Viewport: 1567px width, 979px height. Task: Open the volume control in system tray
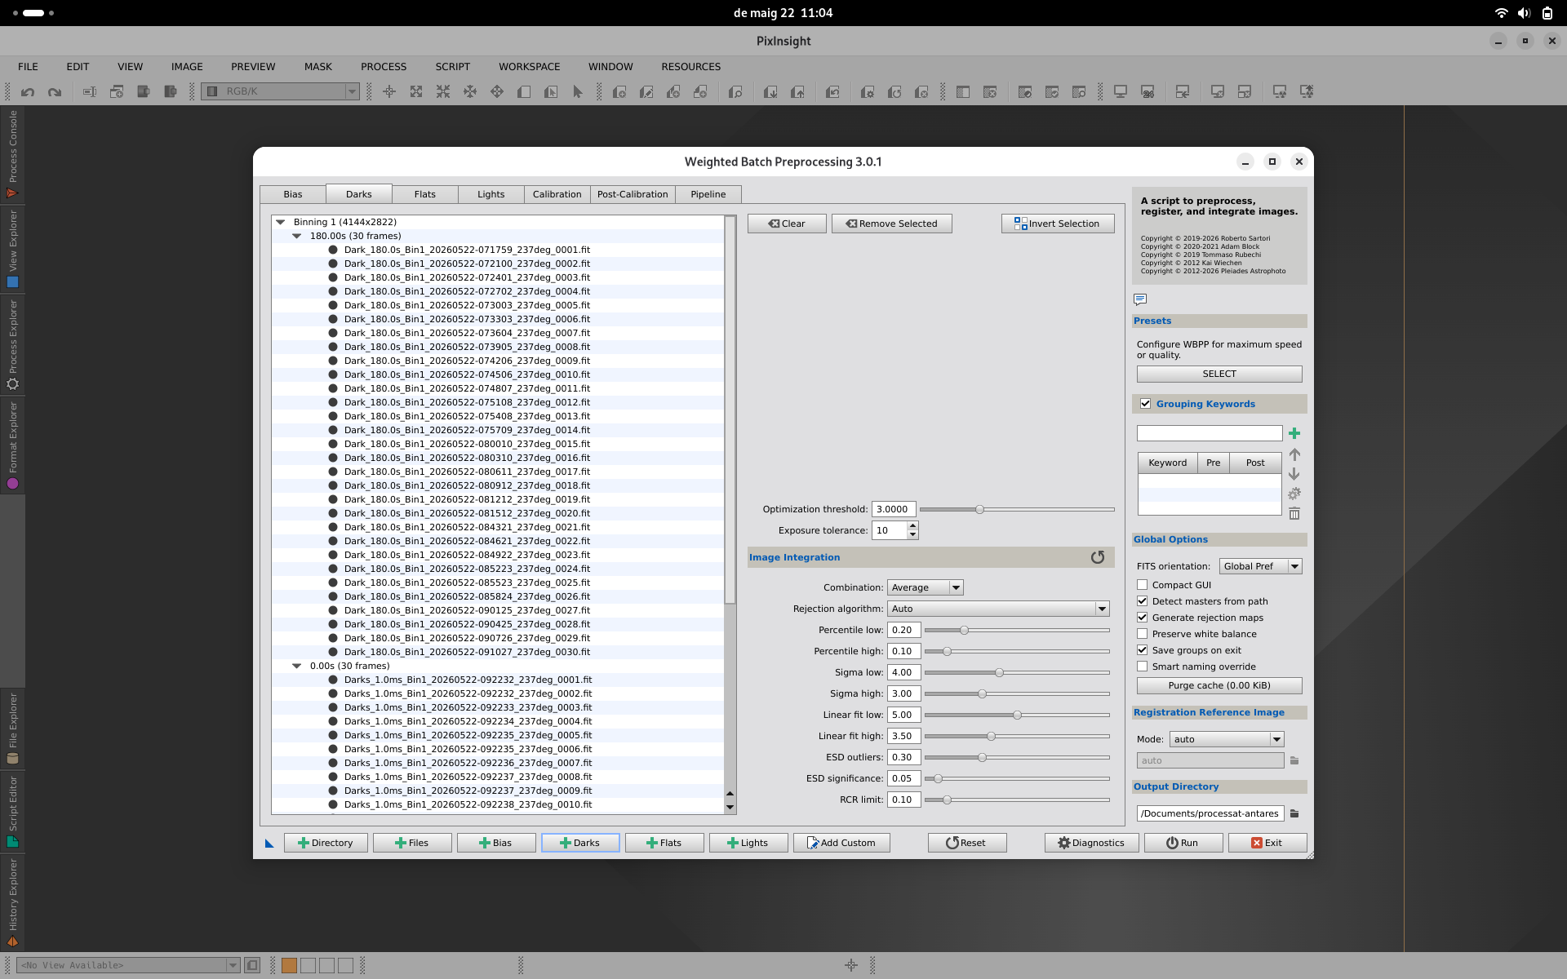(1524, 13)
